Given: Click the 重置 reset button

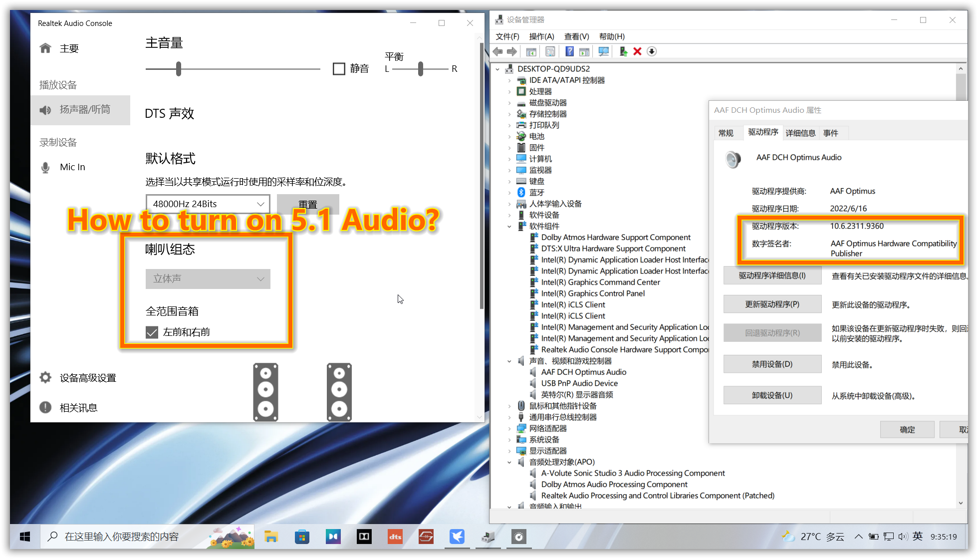Looking at the screenshot, I should (308, 204).
